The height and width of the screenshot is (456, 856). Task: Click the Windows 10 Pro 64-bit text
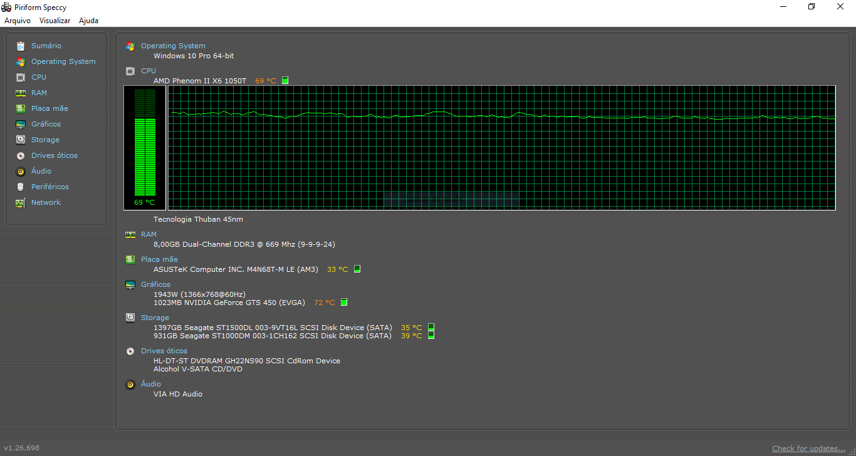pyautogui.click(x=194, y=56)
